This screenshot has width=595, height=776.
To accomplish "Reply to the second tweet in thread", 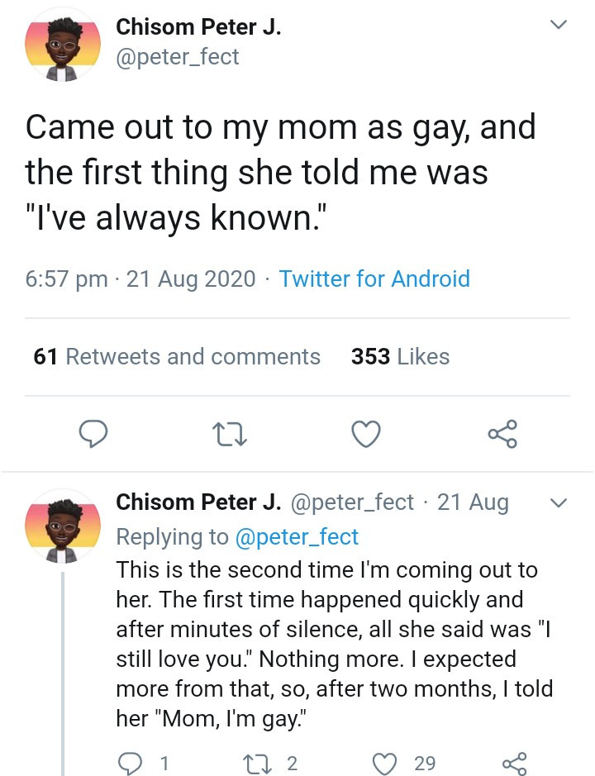I will tap(131, 763).
